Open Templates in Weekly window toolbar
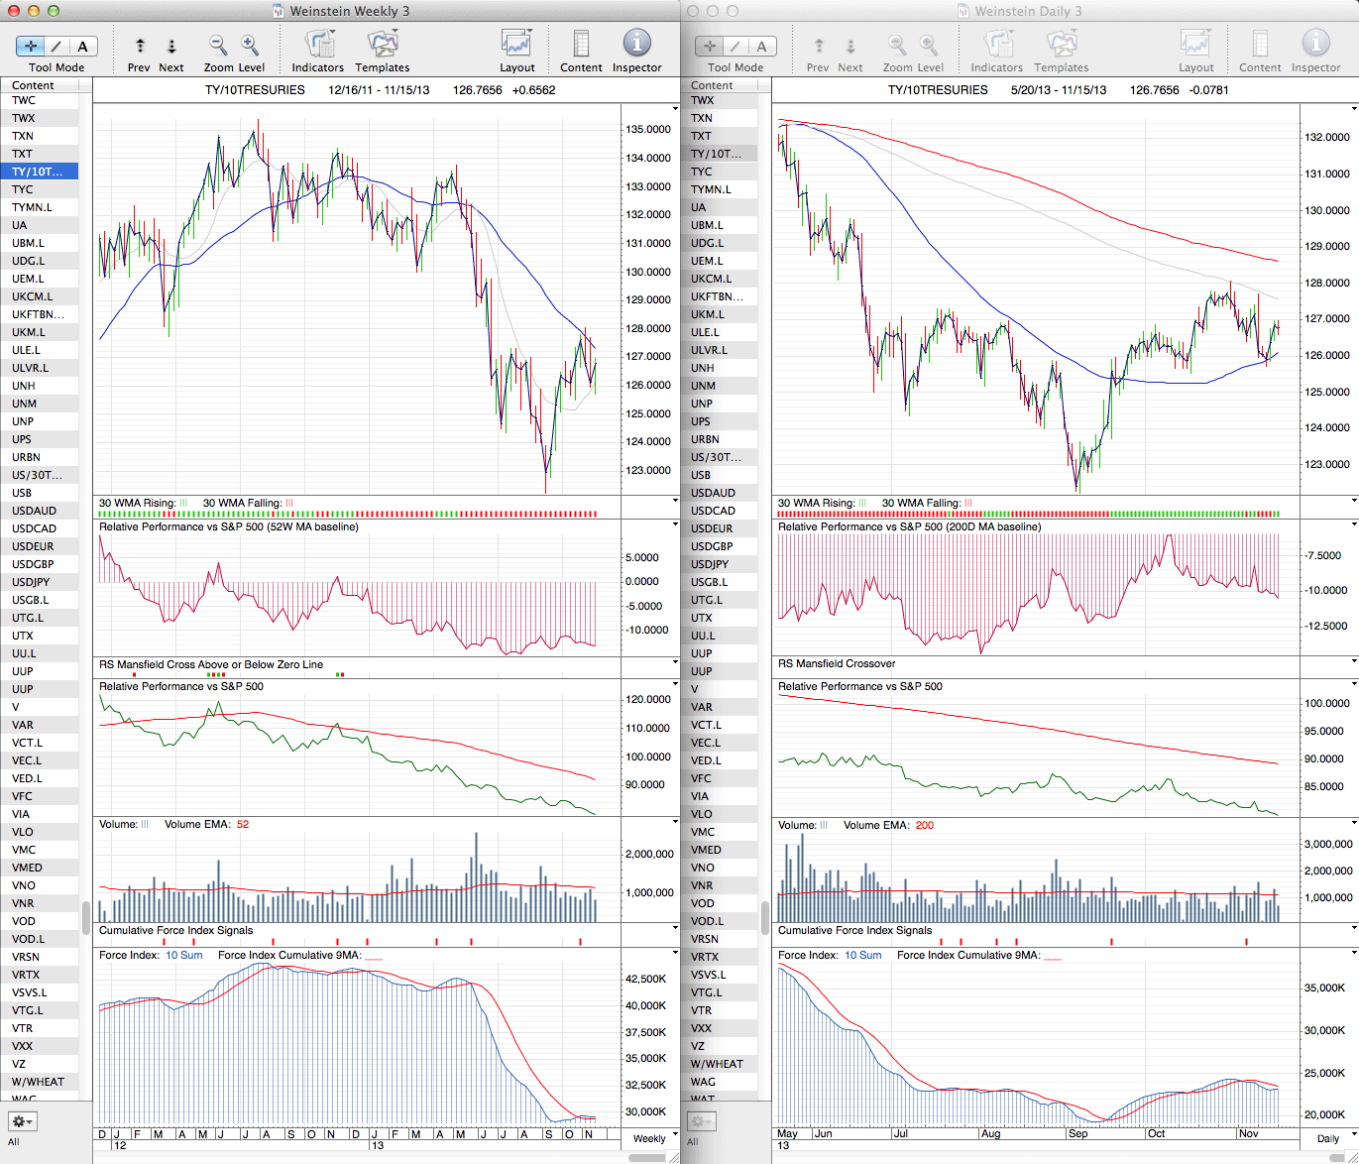The height and width of the screenshot is (1164, 1359). (x=383, y=46)
